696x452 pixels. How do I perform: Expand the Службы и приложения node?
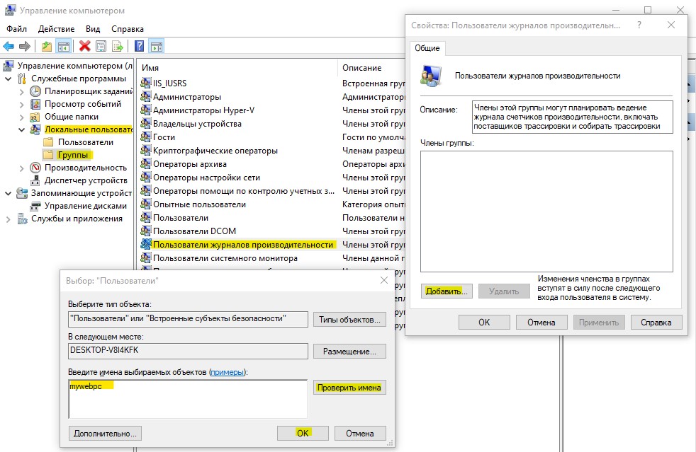coord(8,219)
